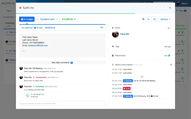Select the Answered call comment label
The width and height of the screenshot is (191, 119).
40,86
